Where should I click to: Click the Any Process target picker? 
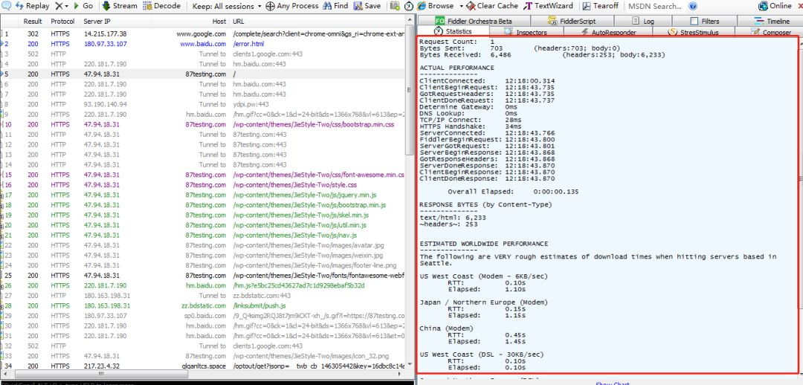pos(292,6)
